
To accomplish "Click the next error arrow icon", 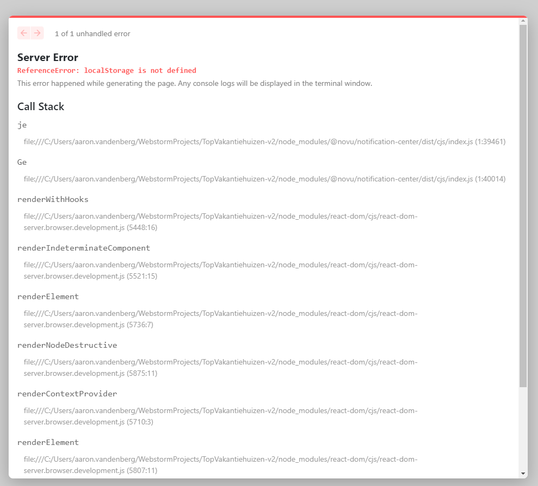I will pos(38,33).
